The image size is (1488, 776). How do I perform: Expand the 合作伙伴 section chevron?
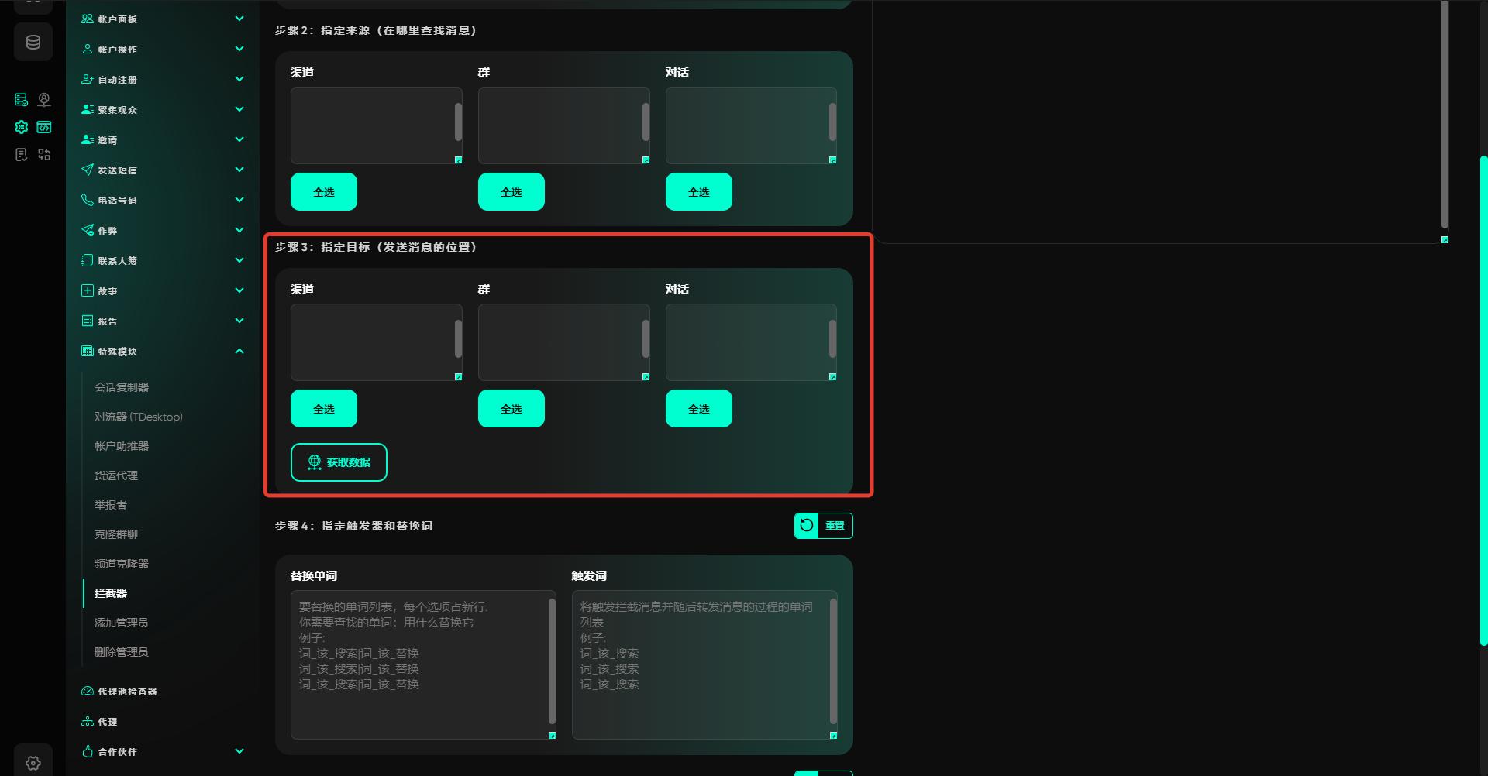[x=239, y=751]
